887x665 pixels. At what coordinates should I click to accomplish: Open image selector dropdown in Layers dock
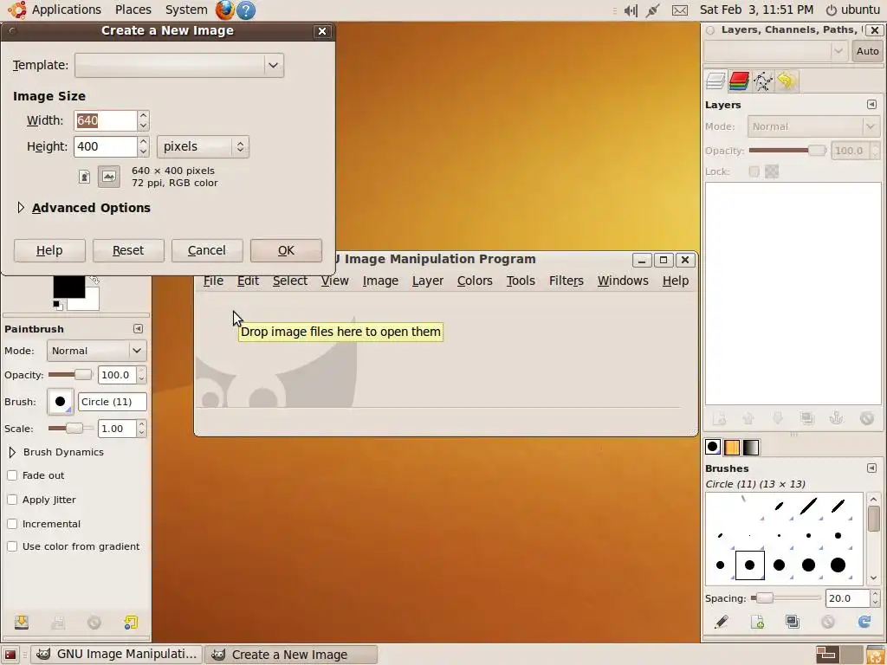coord(775,51)
